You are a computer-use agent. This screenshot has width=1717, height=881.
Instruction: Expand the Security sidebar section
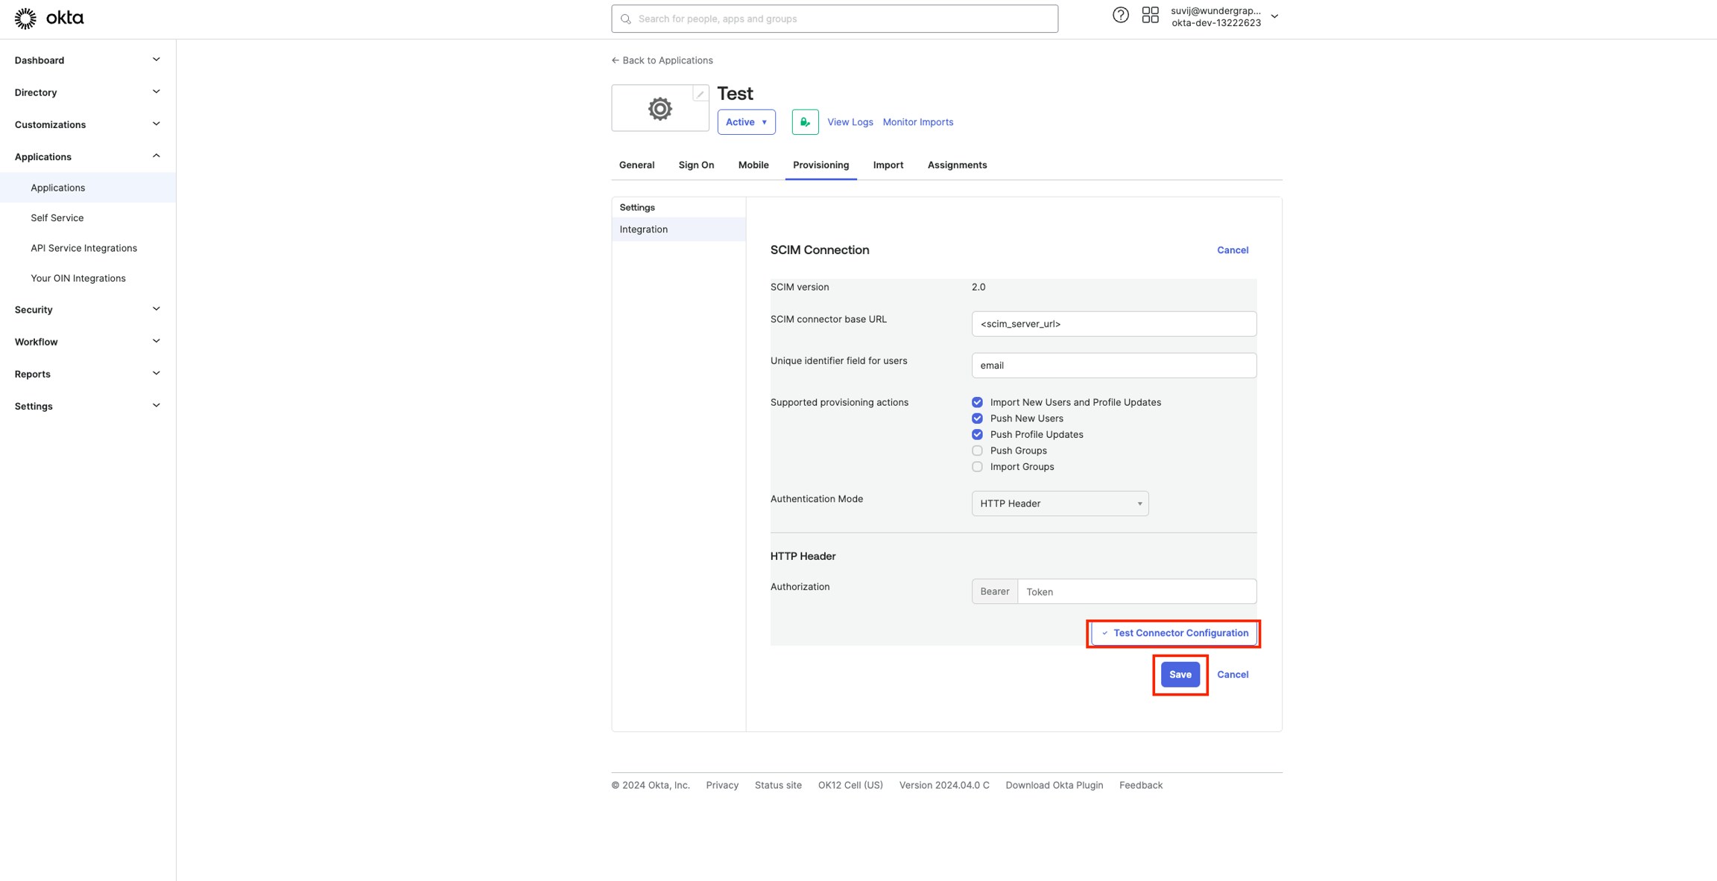[86, 309]
